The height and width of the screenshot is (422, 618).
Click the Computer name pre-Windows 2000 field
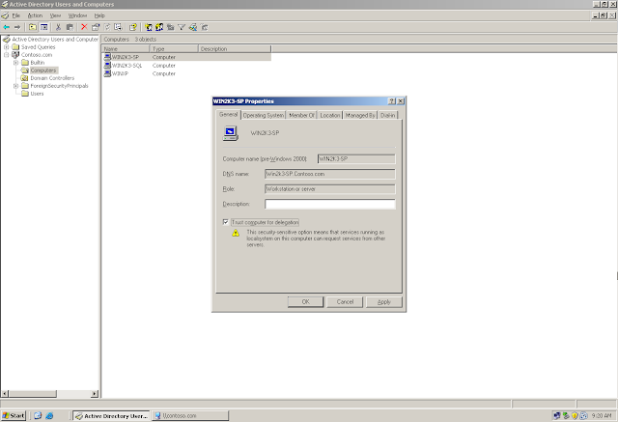tap(356, 158)
